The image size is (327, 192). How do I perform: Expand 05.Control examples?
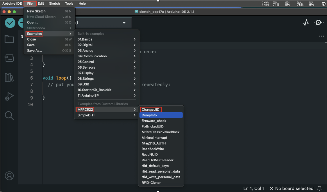click(107, 62)
